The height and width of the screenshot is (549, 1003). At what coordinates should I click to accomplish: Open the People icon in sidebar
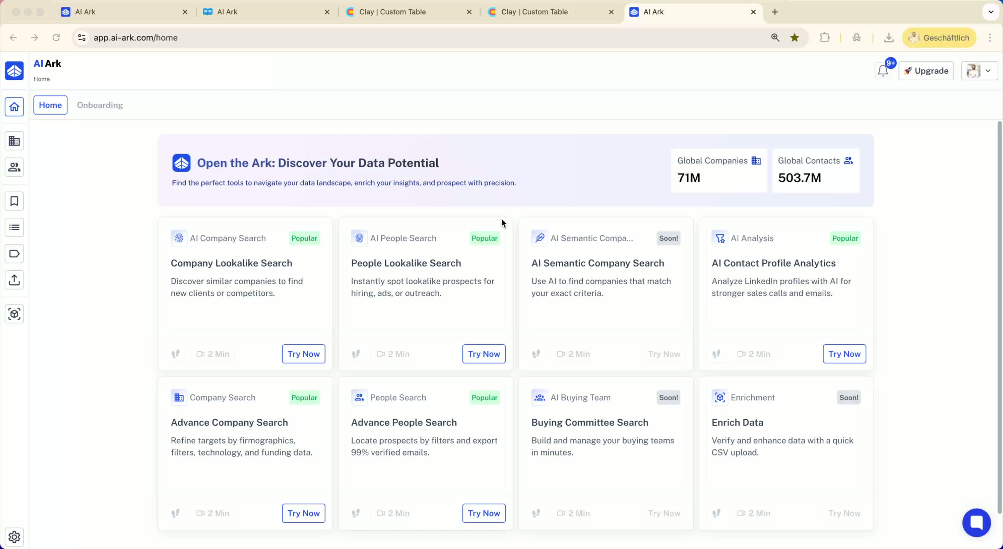[14, 167]
